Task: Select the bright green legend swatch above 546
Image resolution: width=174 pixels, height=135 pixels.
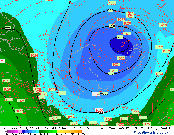Action: (52, 131)
